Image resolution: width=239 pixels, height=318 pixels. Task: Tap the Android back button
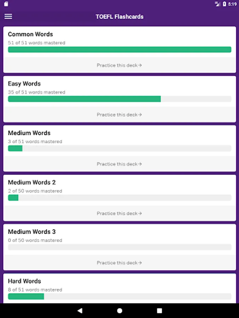click(x=80, y=311)
